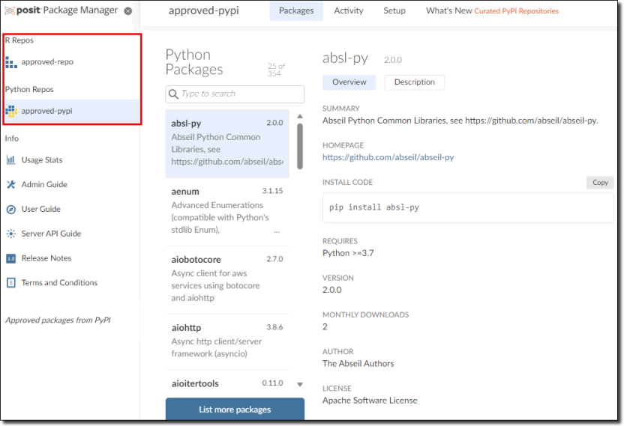Open the Server API Guide link
The width and height of the screenshot is (624, 426).
pyautogui.click(x=51, y=234)
